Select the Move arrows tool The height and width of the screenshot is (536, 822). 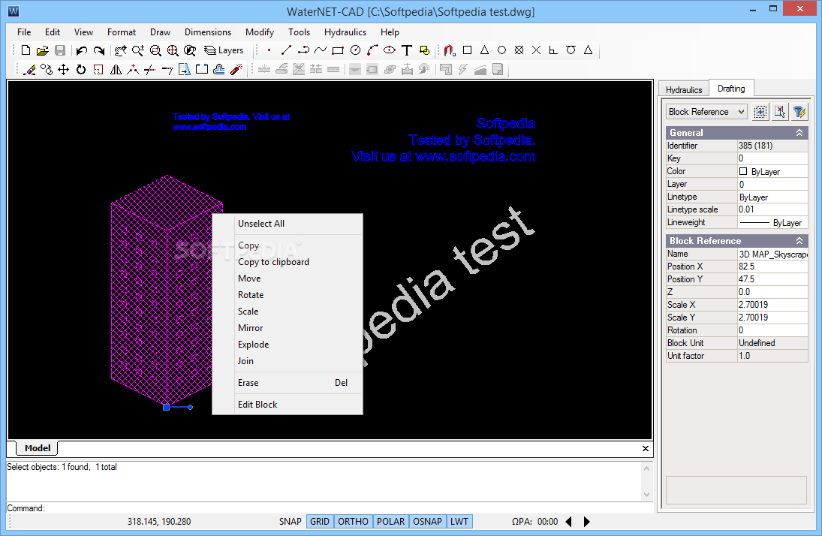tap(63, 69)
